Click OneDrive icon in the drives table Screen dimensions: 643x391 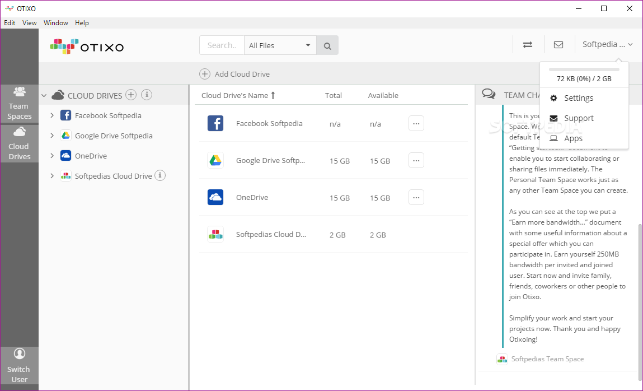point(215,197)
